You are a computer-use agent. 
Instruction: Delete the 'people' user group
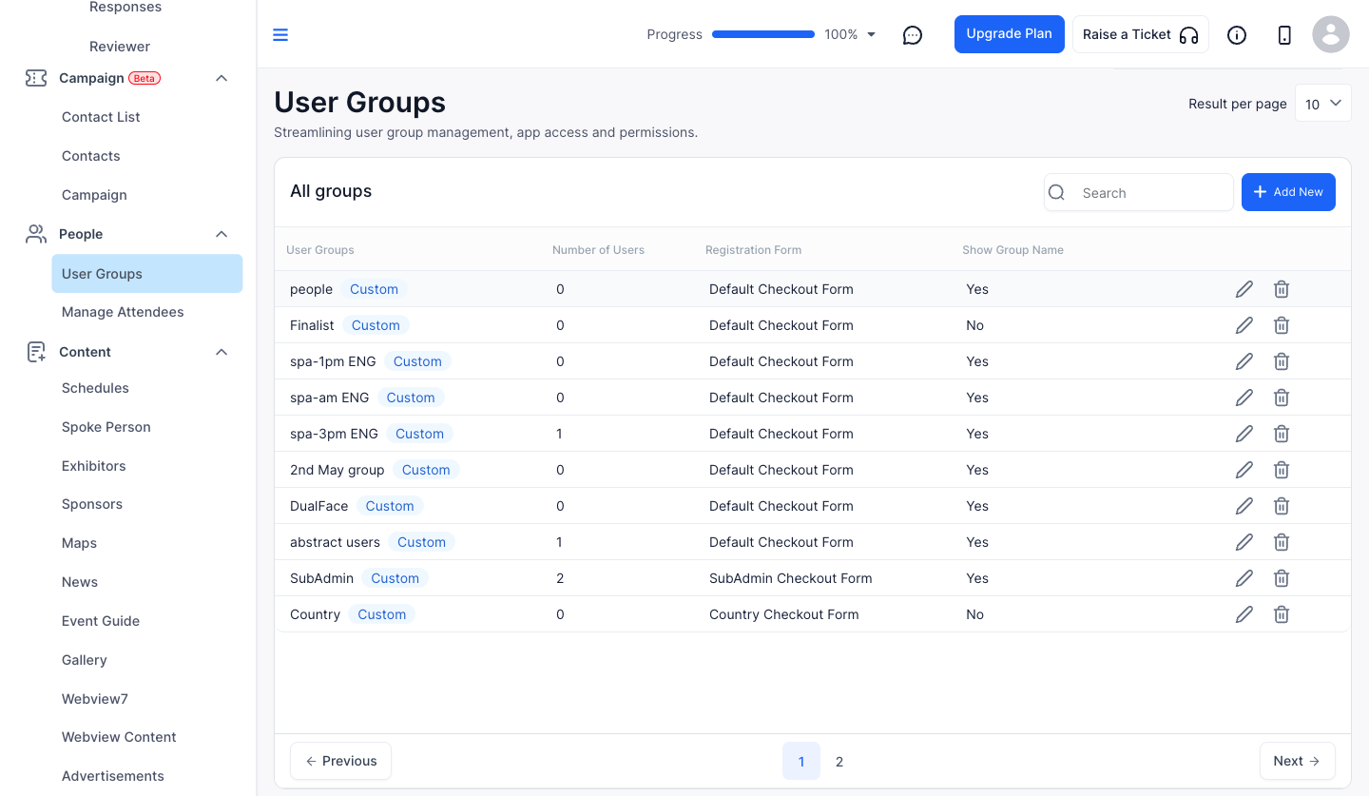coord(1282,289)
